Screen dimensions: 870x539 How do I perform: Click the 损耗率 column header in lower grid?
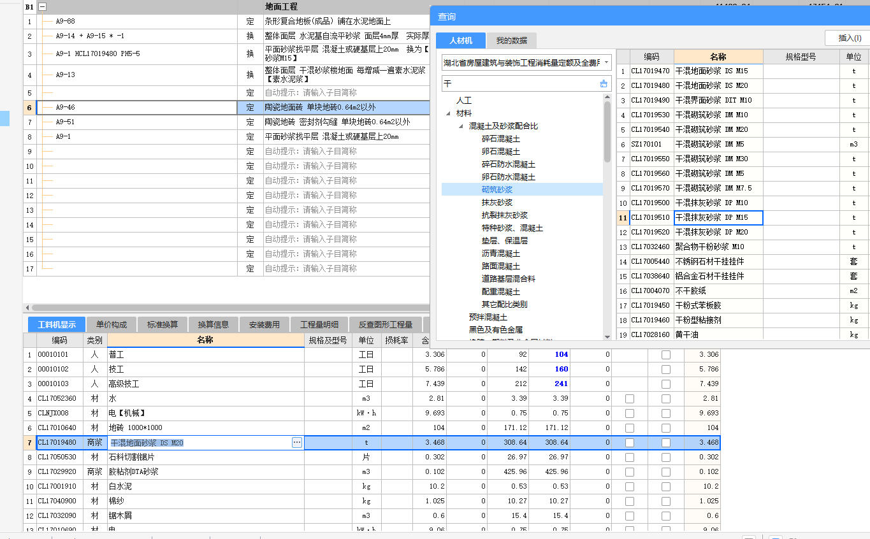click(x=396, y=340)
